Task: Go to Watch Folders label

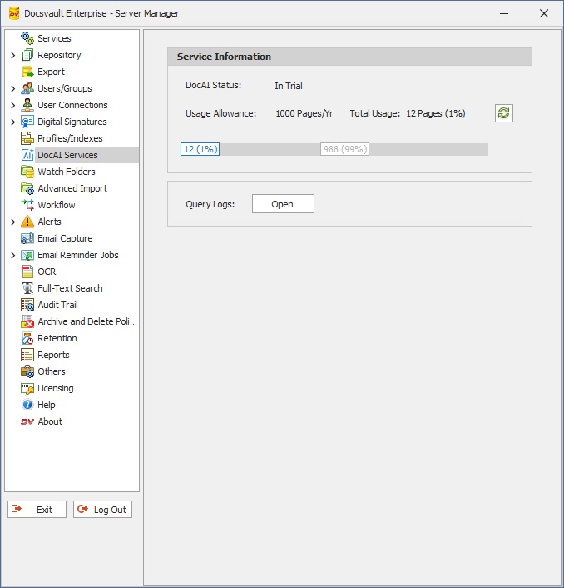Action: coord(67,172)
